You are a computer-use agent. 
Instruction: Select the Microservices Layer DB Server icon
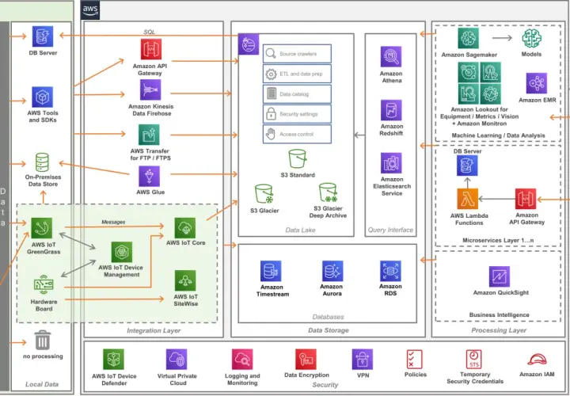click(x=467, y=166)
